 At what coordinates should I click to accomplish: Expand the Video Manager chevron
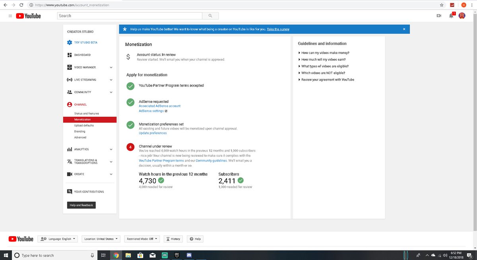point(111,67)
